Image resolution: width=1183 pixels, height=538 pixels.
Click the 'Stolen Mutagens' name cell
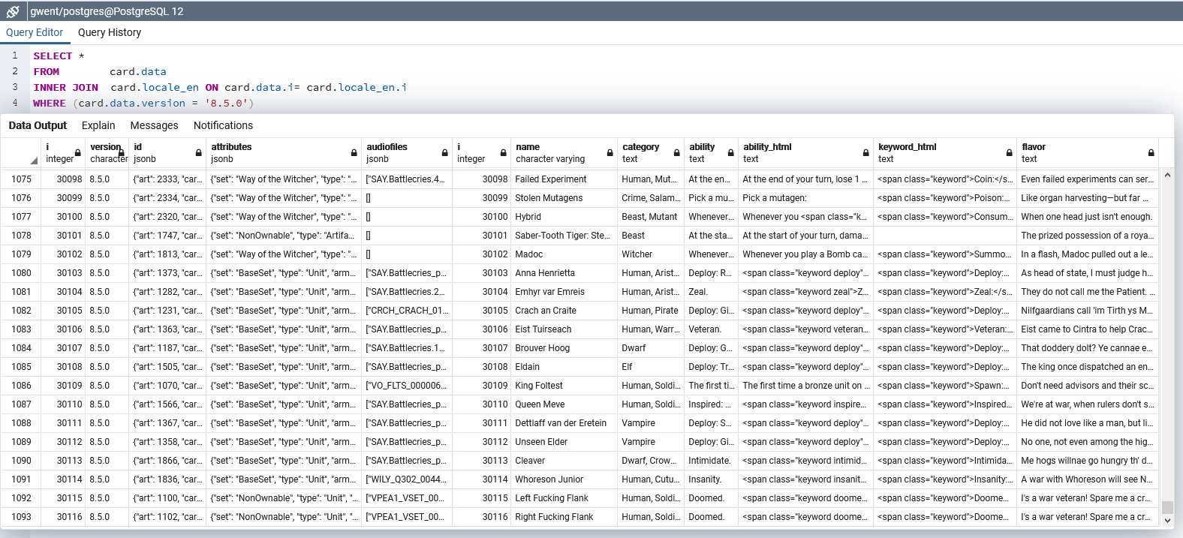coord(564,198)
